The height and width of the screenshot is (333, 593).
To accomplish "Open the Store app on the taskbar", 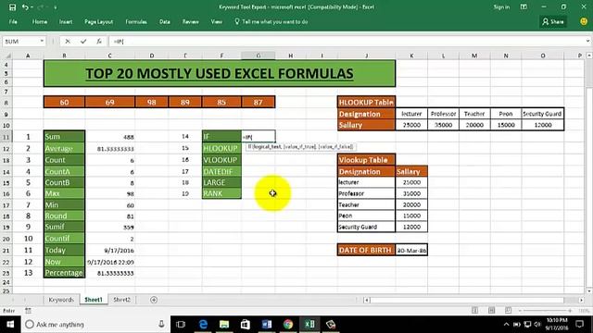I will 246,325.
